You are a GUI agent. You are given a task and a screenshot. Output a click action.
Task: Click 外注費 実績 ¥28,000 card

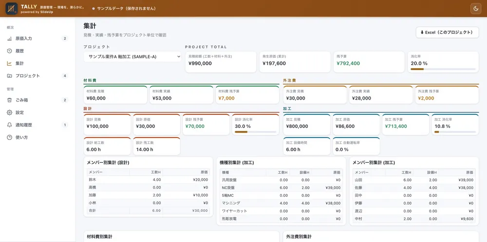point(381,95)
